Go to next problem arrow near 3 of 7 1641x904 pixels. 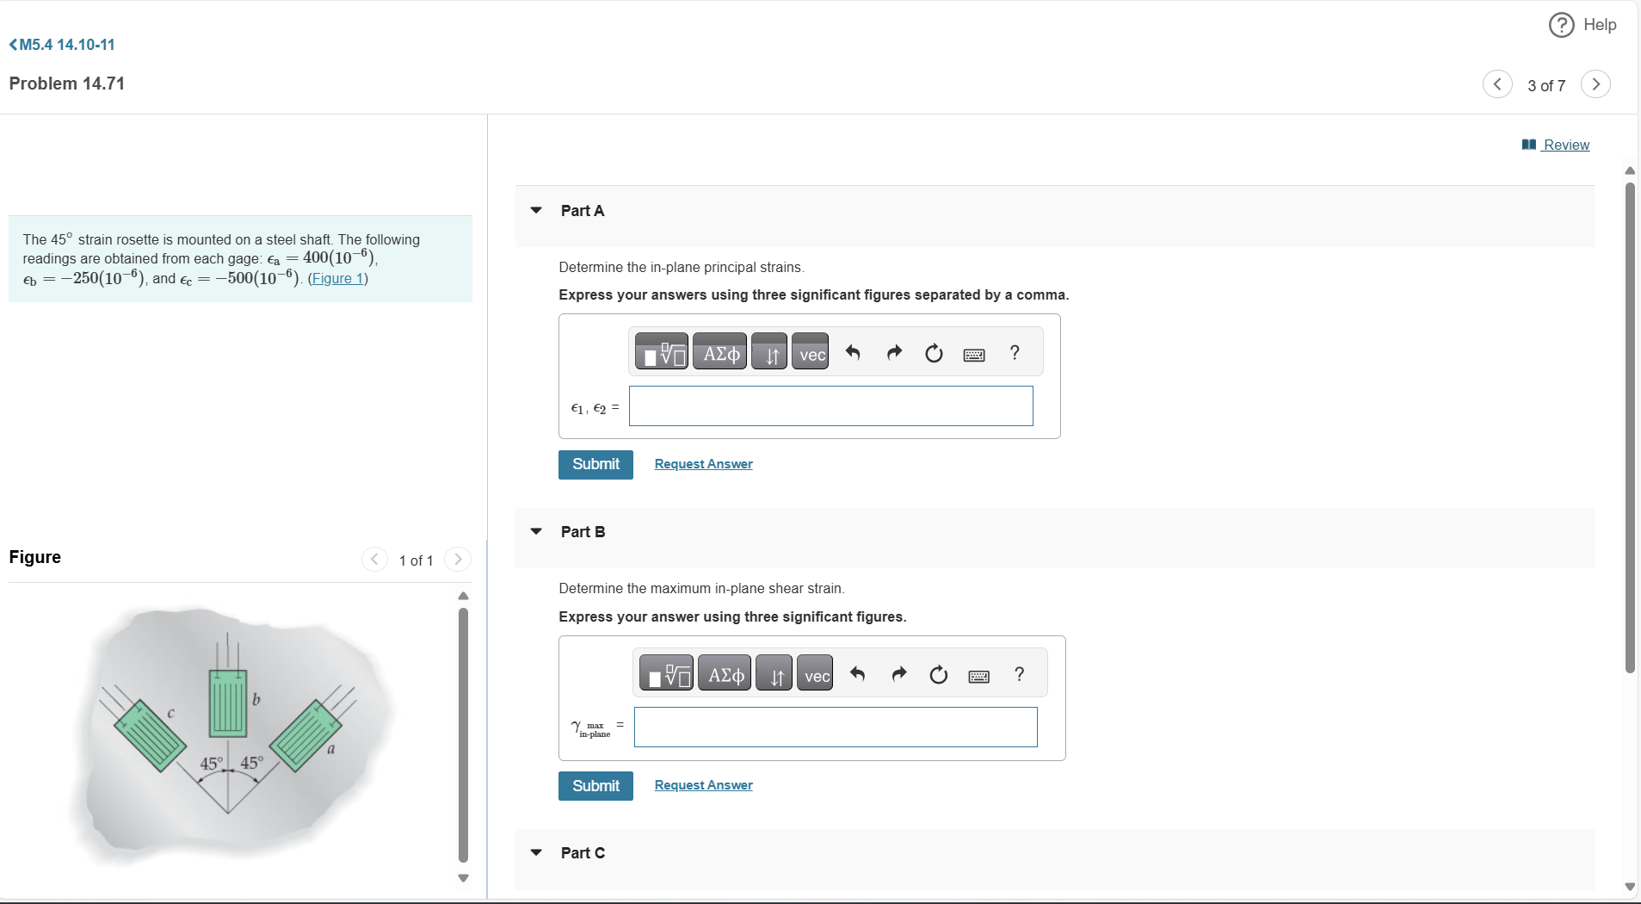(1595, 84)
